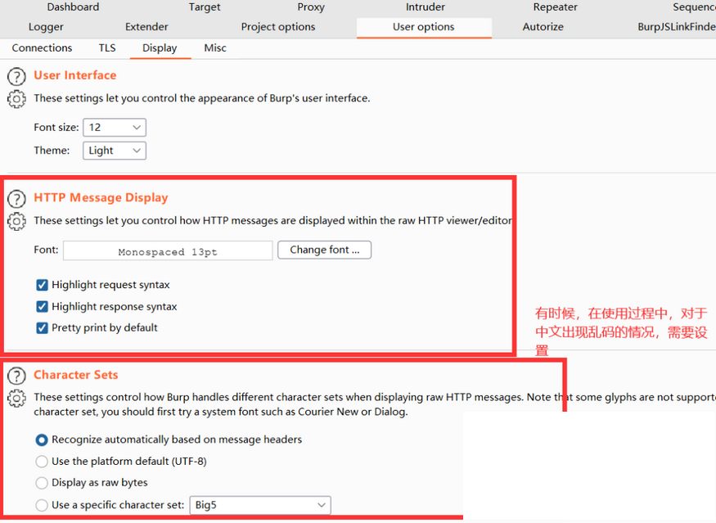Select Recognize automatically based on message headers
The height and width of the screenshot is (523, 716).
point(42,440)
